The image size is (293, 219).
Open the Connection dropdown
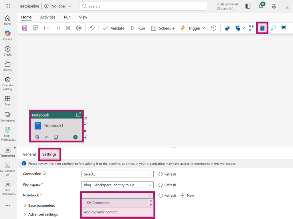click(x=118, y=174)
